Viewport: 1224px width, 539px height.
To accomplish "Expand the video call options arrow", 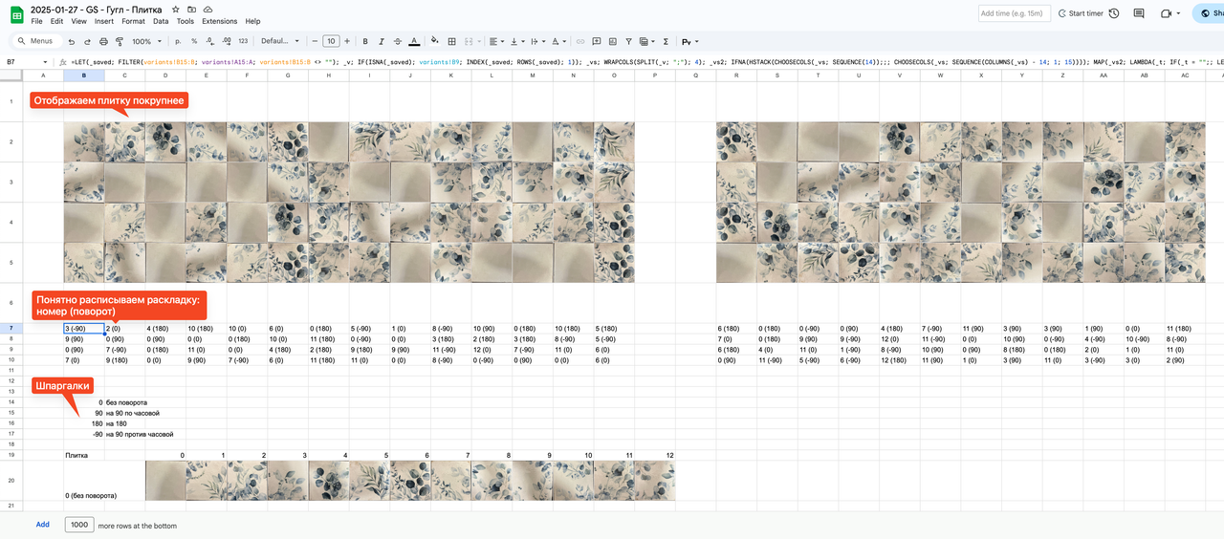I will pos(1178,13).
